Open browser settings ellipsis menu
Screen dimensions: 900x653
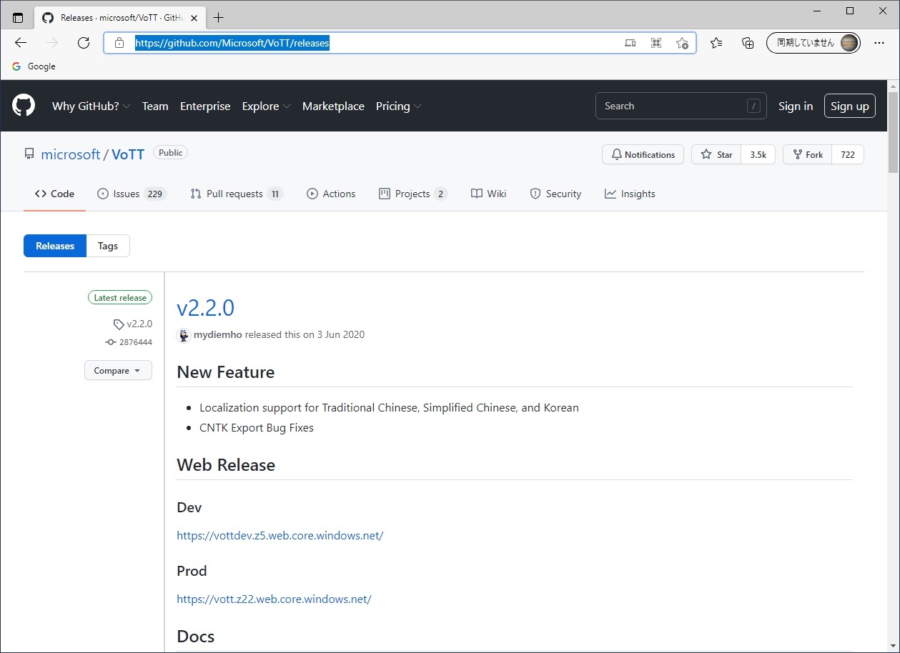pos(879,43)
